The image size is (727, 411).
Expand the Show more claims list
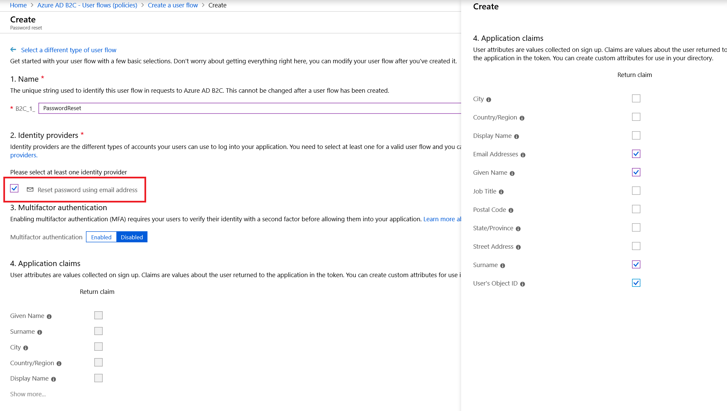[x=28, y=394]
